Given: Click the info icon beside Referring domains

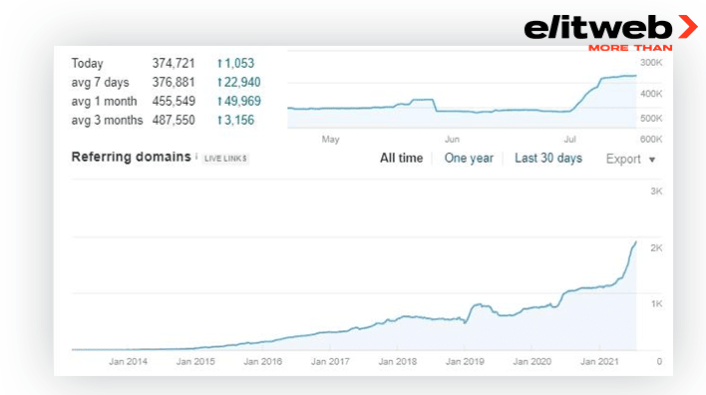Looking at the screenshot, I should point(196,156).
